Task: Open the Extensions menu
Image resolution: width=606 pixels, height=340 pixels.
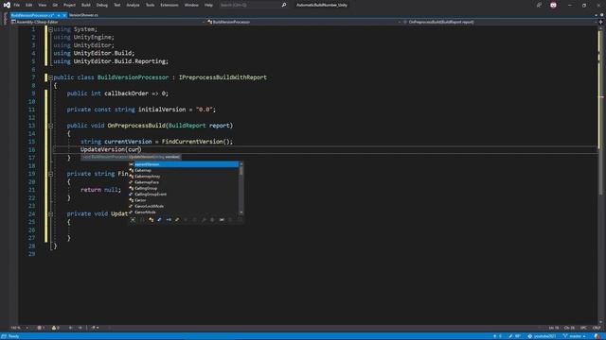Action: click(169, 5)
